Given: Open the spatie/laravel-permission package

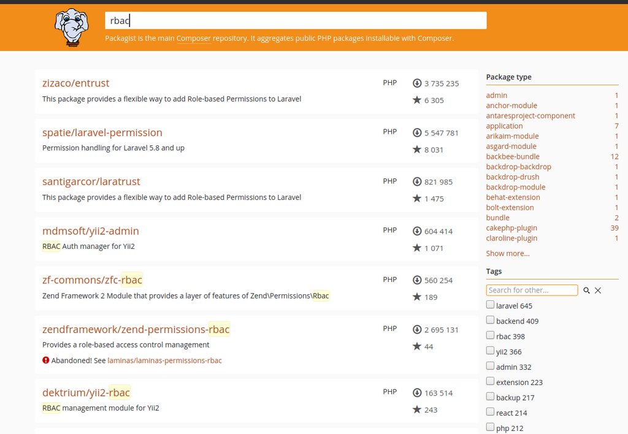Looking at the screenshot, I should click(x=102, y=132).
